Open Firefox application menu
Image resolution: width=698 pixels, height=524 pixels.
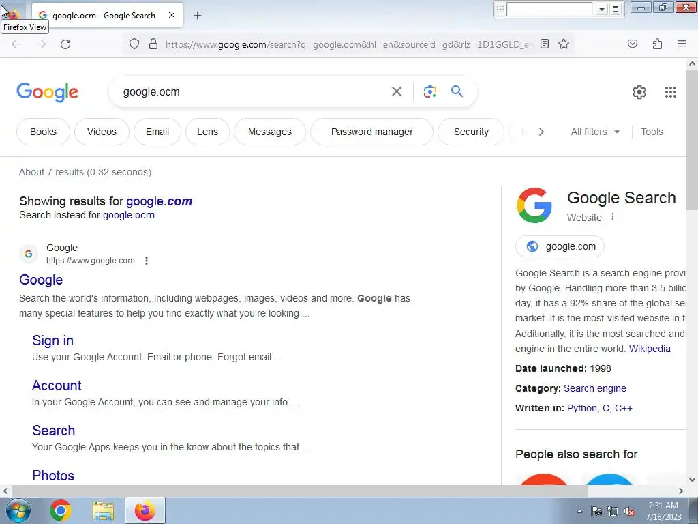[682, 44]
